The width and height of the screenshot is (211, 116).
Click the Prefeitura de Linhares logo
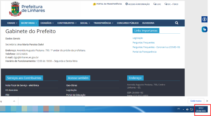click(x=27, y=9)
